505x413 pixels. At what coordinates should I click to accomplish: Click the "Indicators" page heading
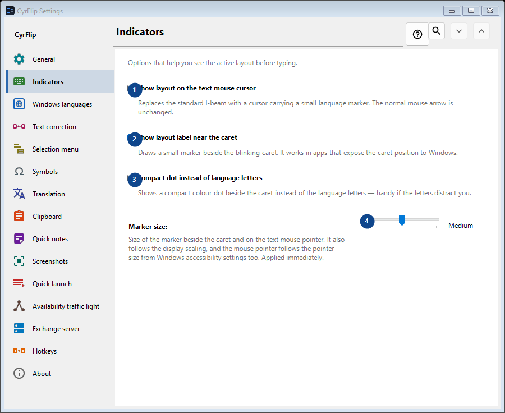click(140, 32)
